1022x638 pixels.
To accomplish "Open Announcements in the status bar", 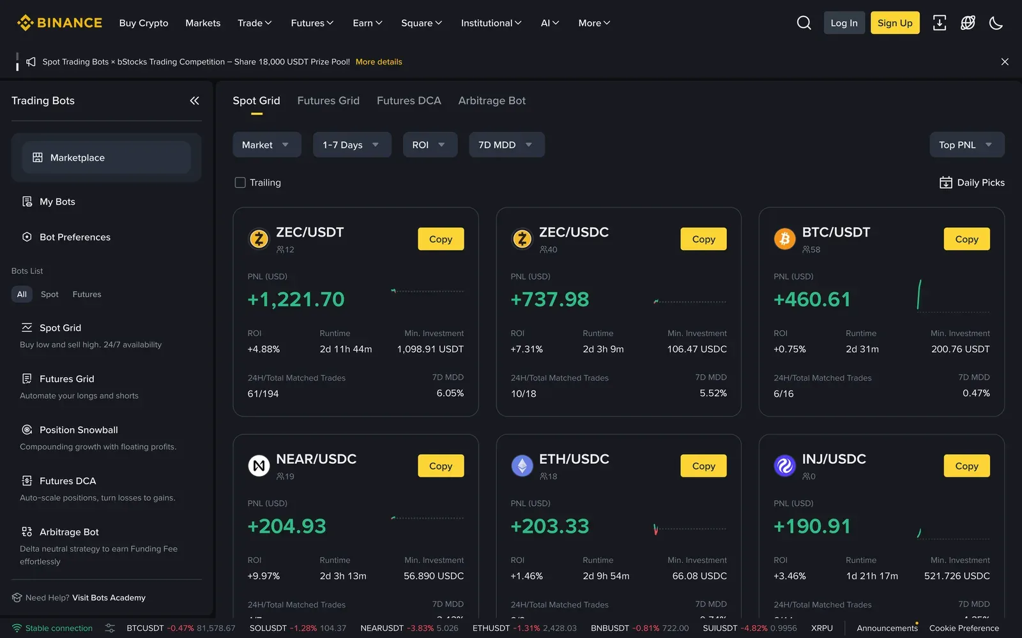I will click(887, 628).
